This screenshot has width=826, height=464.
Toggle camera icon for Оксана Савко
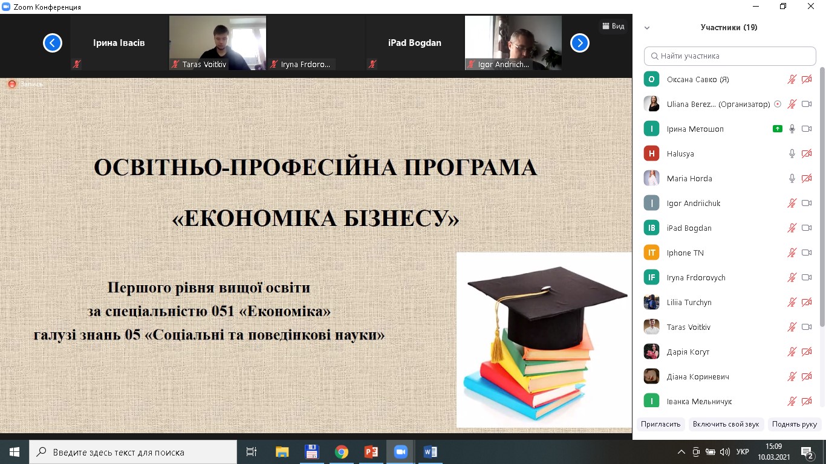click(807, 79)
